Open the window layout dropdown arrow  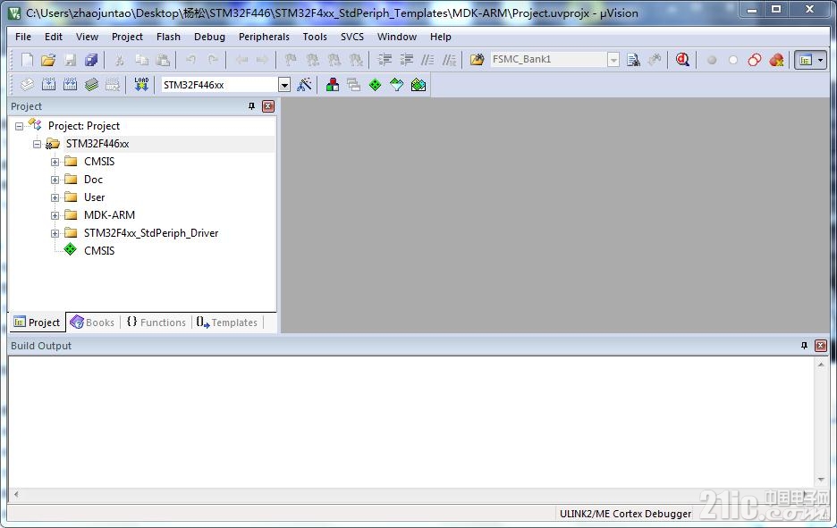[x=820, y=60]
